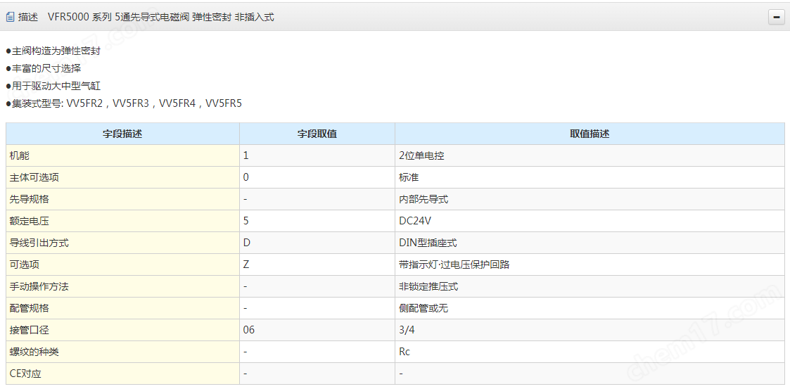
Task: Click the 非锁定推压式 description cell
Action: click(x=590, y=287)
